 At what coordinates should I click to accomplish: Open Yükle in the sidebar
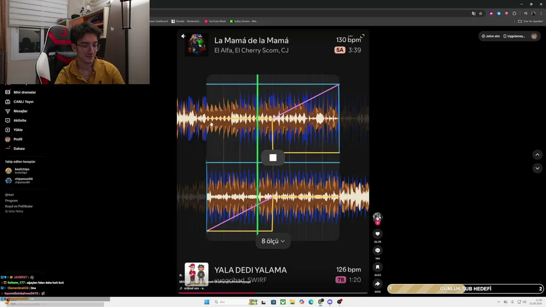tap(14, 130)
